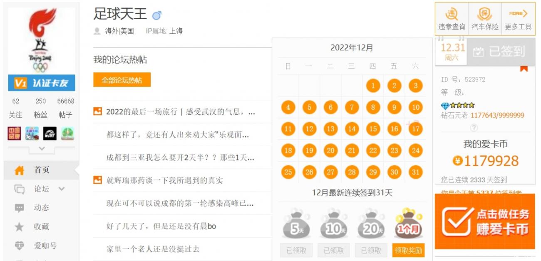541x261 pixels.
Task: Open 动态 in the sidebar
Action: pos(41,207)
